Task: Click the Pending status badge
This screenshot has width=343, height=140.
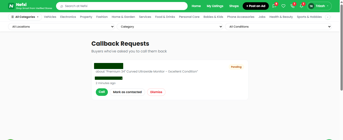Action: tap(236, 67)
